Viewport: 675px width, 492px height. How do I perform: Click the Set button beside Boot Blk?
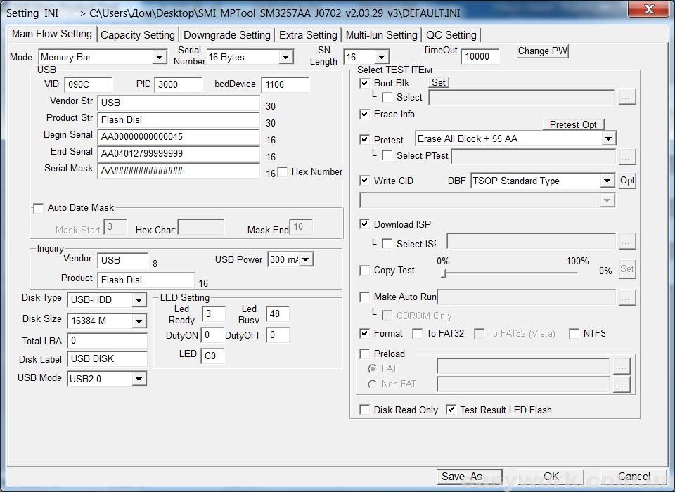pyautogui.click(x=439, y=82)
